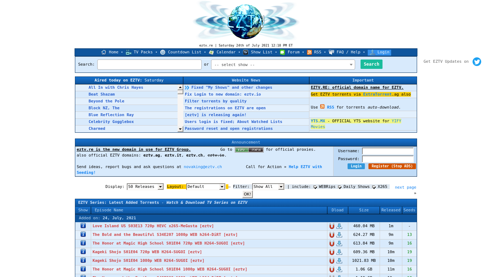Open Password reset and open registrations news
Screen dimensions: 492x277
pos(229,129)
